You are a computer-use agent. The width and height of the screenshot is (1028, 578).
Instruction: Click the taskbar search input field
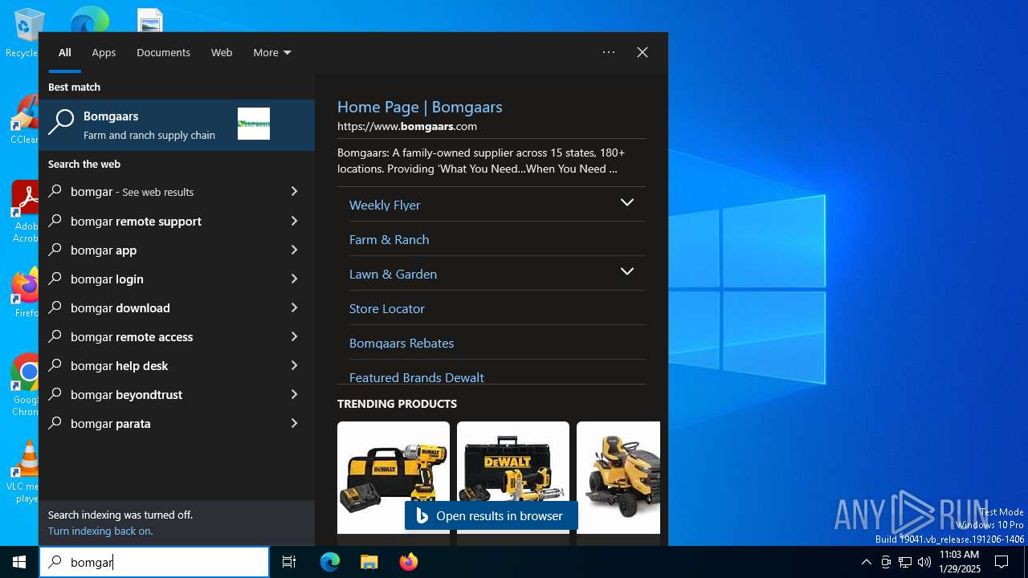click(154, 562)
